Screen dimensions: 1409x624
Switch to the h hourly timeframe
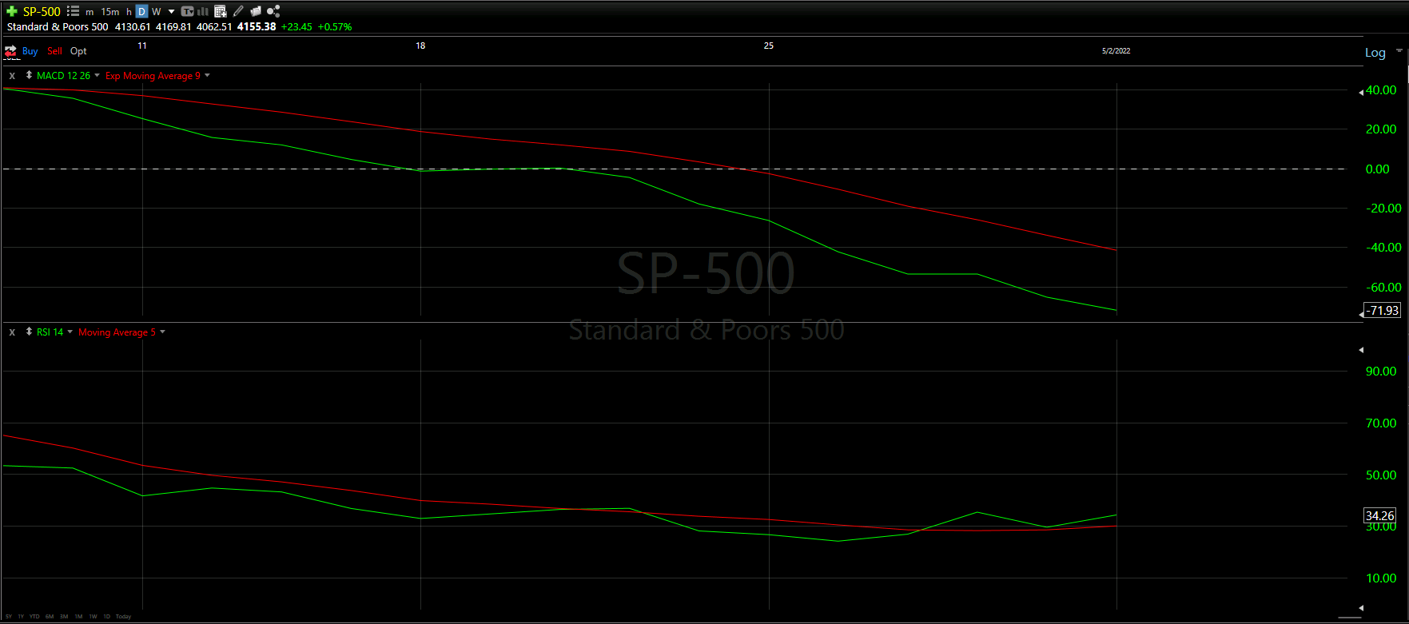(x=129, y=12)
